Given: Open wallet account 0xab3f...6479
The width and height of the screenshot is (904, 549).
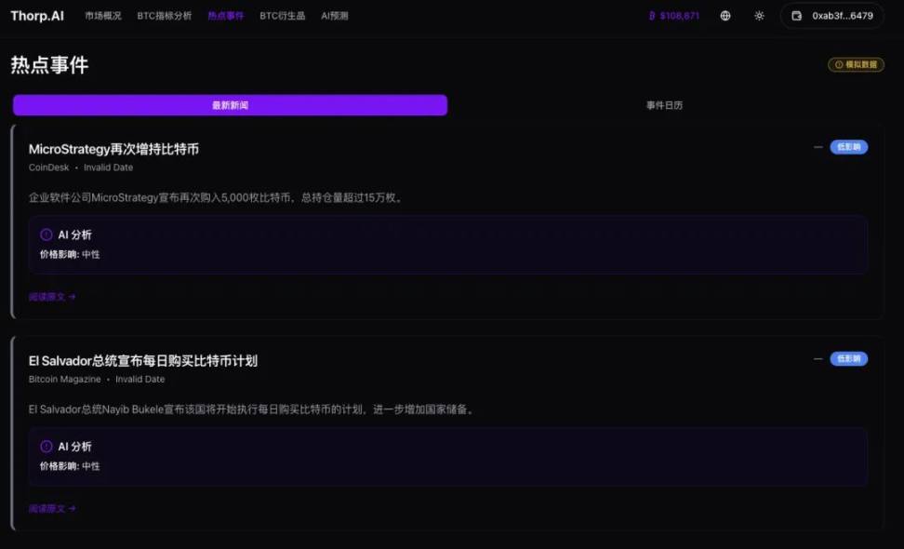Looking at the screenshot, I should tap(832, 16).
